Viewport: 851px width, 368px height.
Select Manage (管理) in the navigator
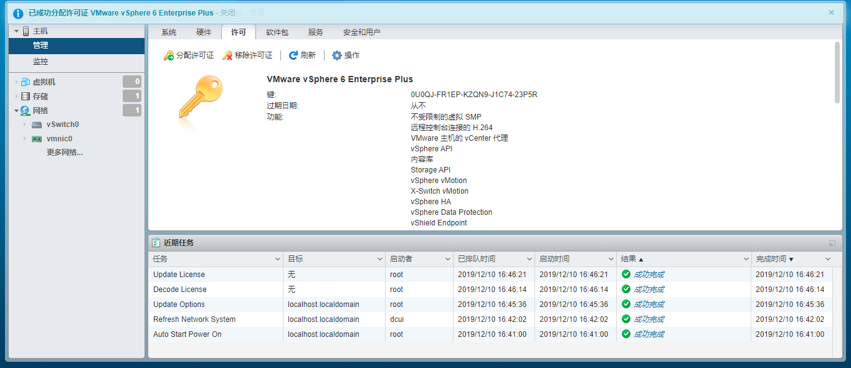77,45
